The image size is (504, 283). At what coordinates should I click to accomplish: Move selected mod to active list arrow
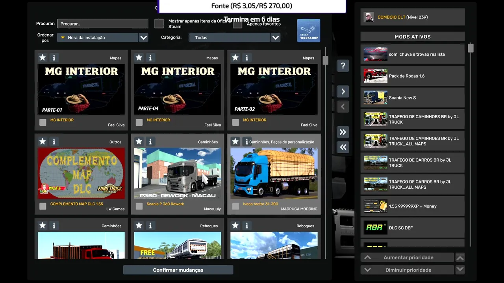tap(343, 92)
